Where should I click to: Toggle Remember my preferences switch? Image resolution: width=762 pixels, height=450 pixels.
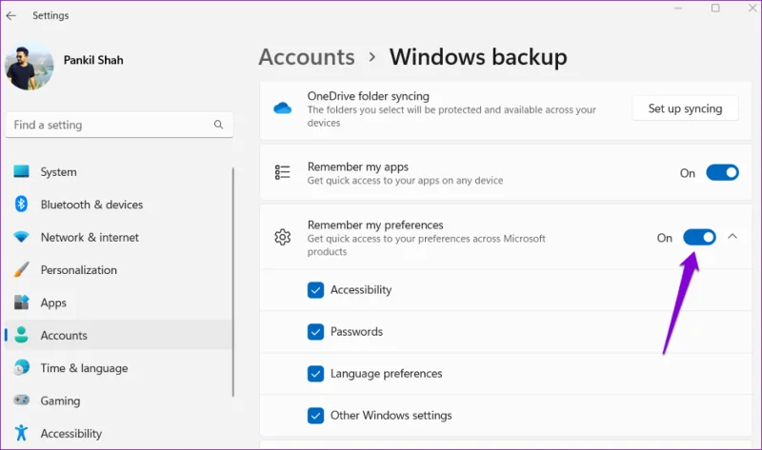(699, 237)
